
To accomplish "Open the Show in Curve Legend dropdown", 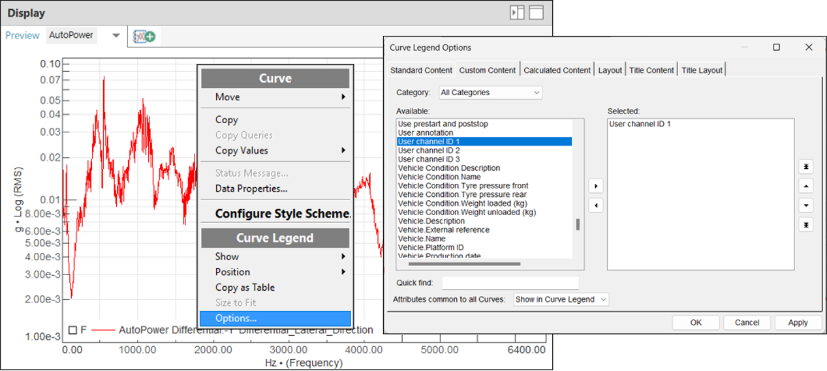I will (561, 299).
